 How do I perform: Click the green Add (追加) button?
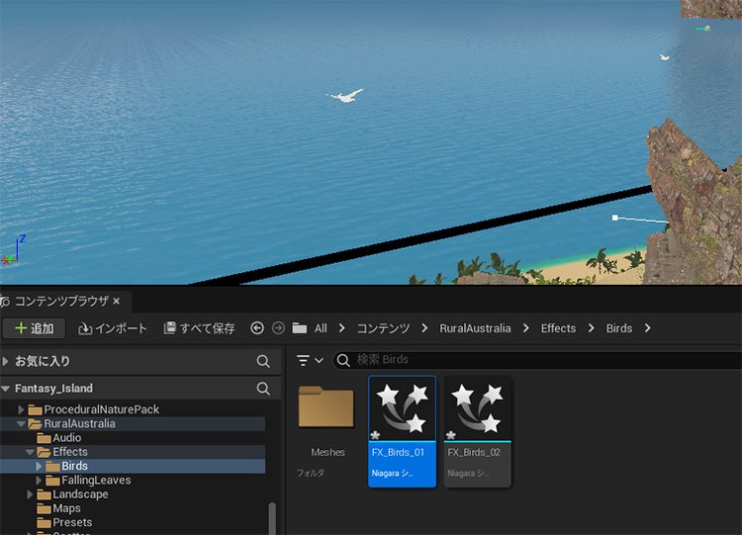35,328
